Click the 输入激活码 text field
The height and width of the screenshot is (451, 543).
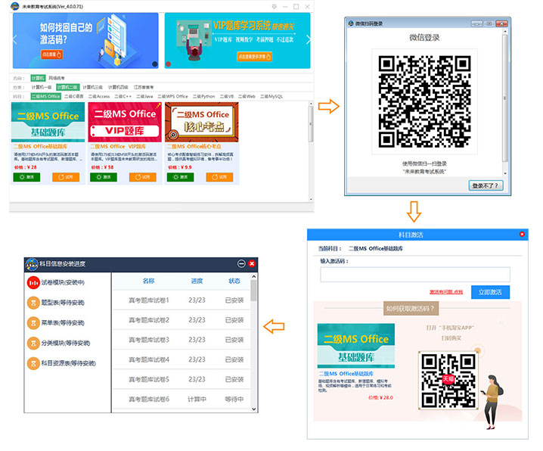pyautogui.click(x=415, y=275)
